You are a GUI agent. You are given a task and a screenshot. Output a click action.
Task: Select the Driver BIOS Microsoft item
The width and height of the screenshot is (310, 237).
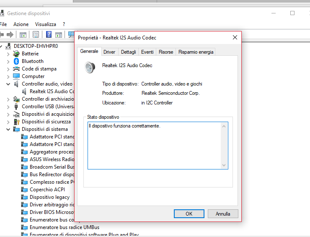point(52,212)
